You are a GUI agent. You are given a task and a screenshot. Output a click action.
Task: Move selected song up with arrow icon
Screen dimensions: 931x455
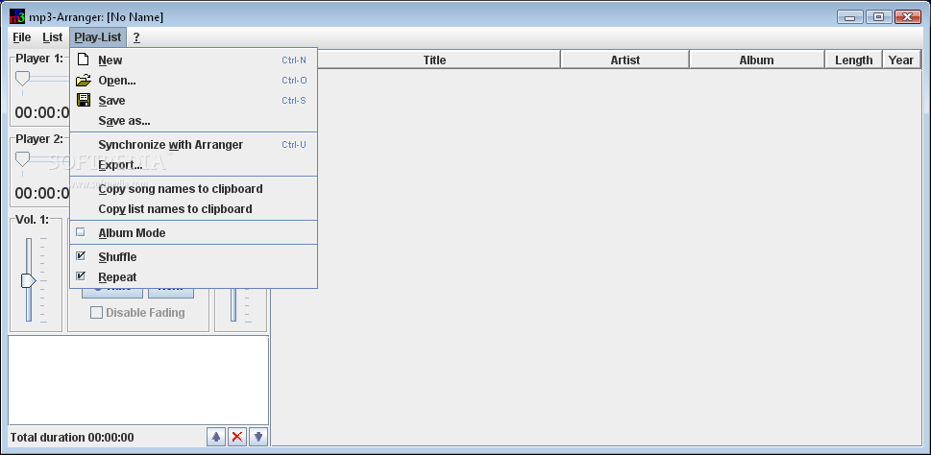pyautogui.click(x=216, y=437)
